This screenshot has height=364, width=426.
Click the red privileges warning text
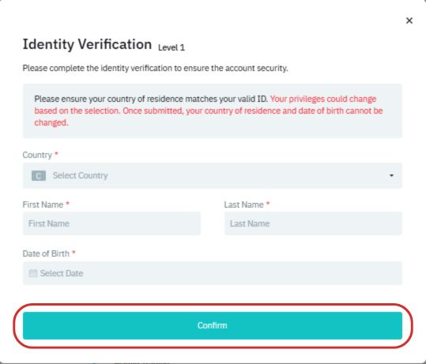pos(209,111)
